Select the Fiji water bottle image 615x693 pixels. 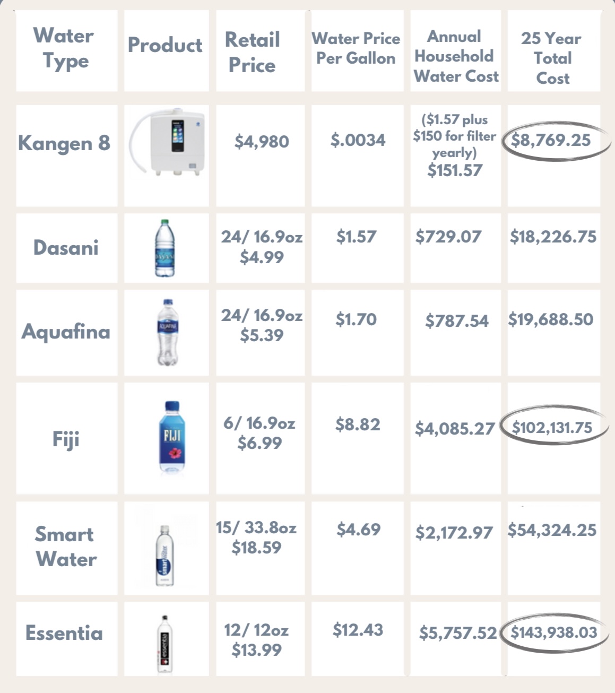(x=171, y=437)
